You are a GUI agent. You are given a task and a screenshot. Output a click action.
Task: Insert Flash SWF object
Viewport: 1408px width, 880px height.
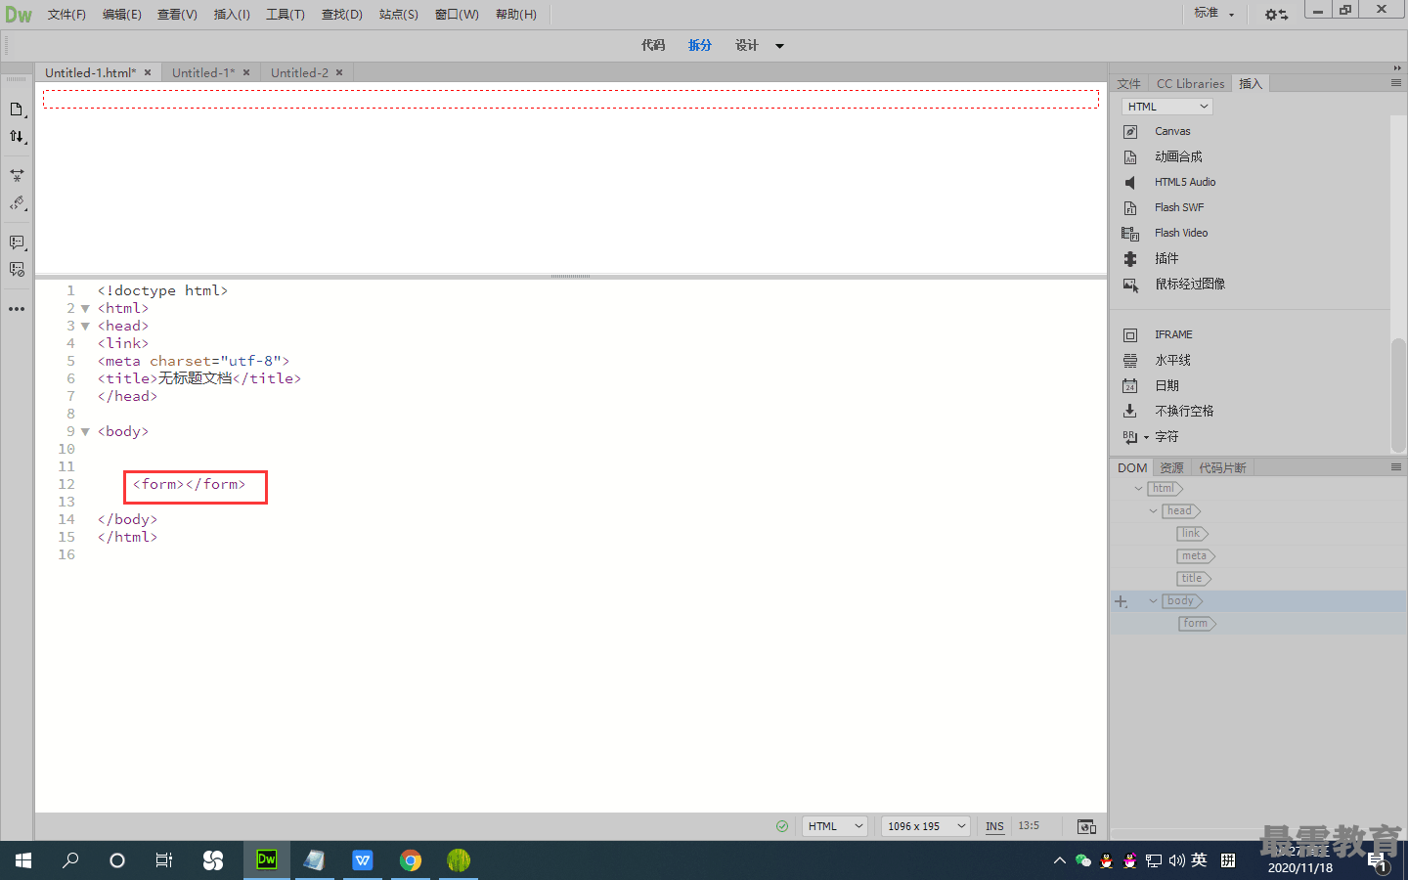[x=1179, y=207]
